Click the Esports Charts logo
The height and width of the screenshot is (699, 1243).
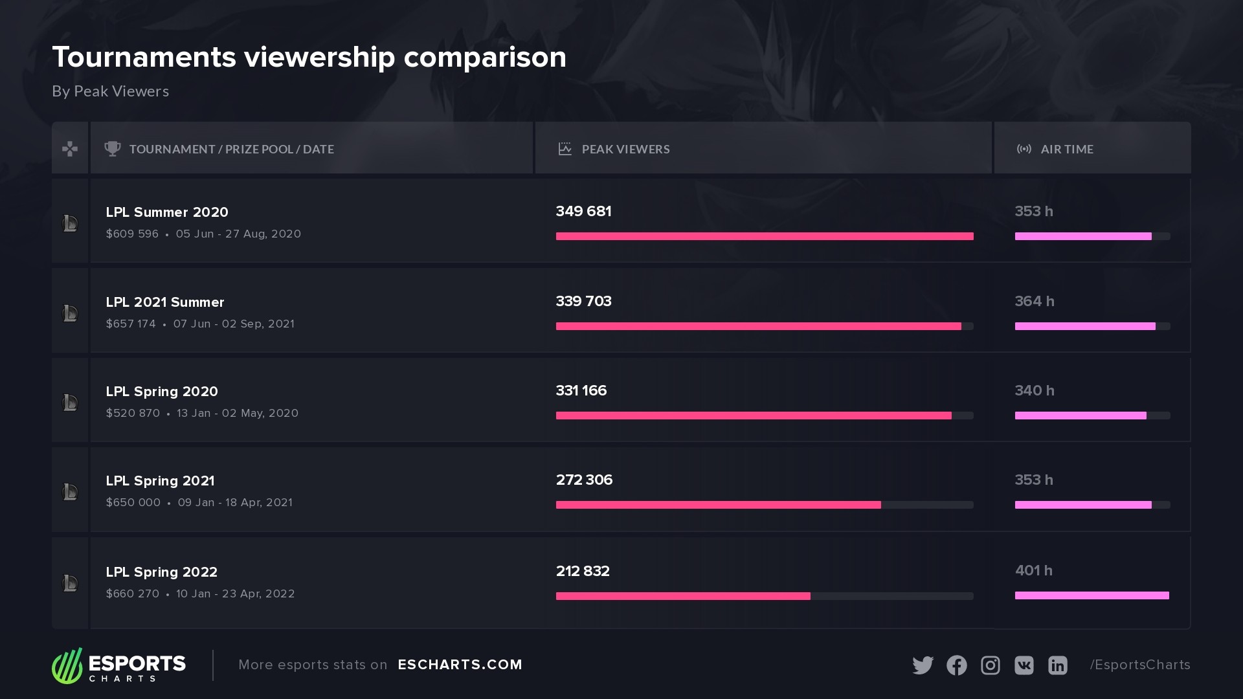119,665
